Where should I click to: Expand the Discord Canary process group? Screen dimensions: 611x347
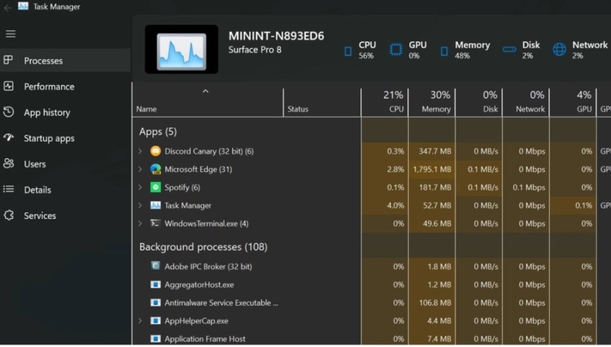pos(141,151)
